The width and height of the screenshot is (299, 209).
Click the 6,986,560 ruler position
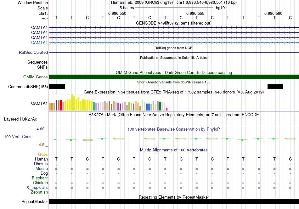coord(273,13)
